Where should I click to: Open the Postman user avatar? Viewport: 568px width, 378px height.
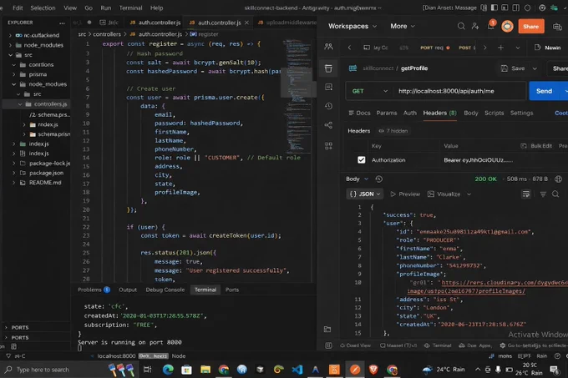(507, 27)
